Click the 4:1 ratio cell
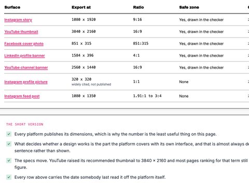The height and width of the screenshot is (187, 249). [x=136, y=56]
